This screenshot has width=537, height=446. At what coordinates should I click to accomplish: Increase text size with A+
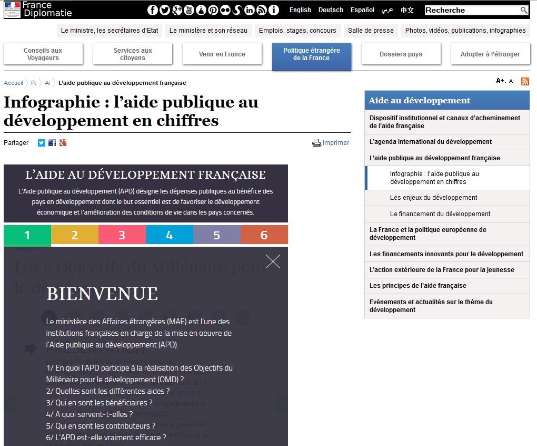coord(500,81)
